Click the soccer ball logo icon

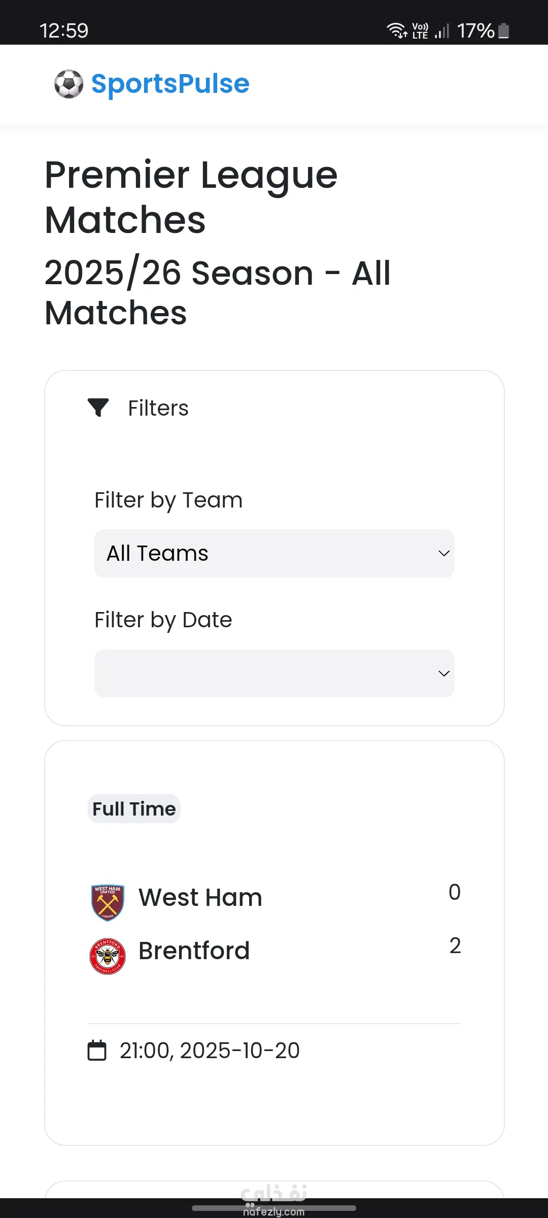(68, 84)
